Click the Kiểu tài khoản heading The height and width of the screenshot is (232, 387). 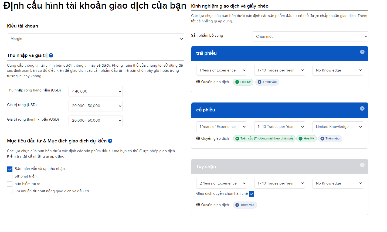[22, 26]
